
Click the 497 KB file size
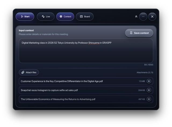tap(142, 99)
